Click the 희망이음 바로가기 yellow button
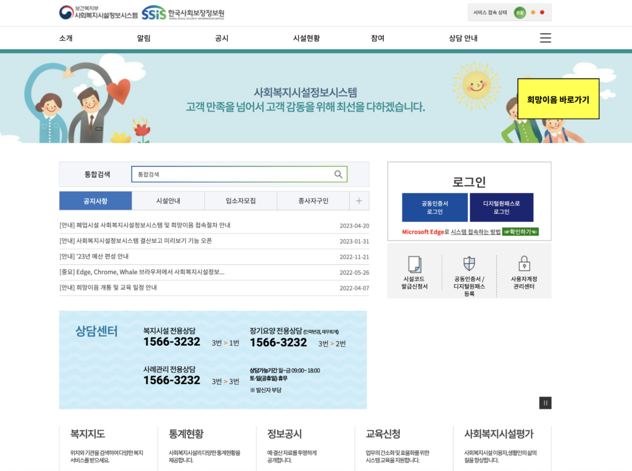 557,98
